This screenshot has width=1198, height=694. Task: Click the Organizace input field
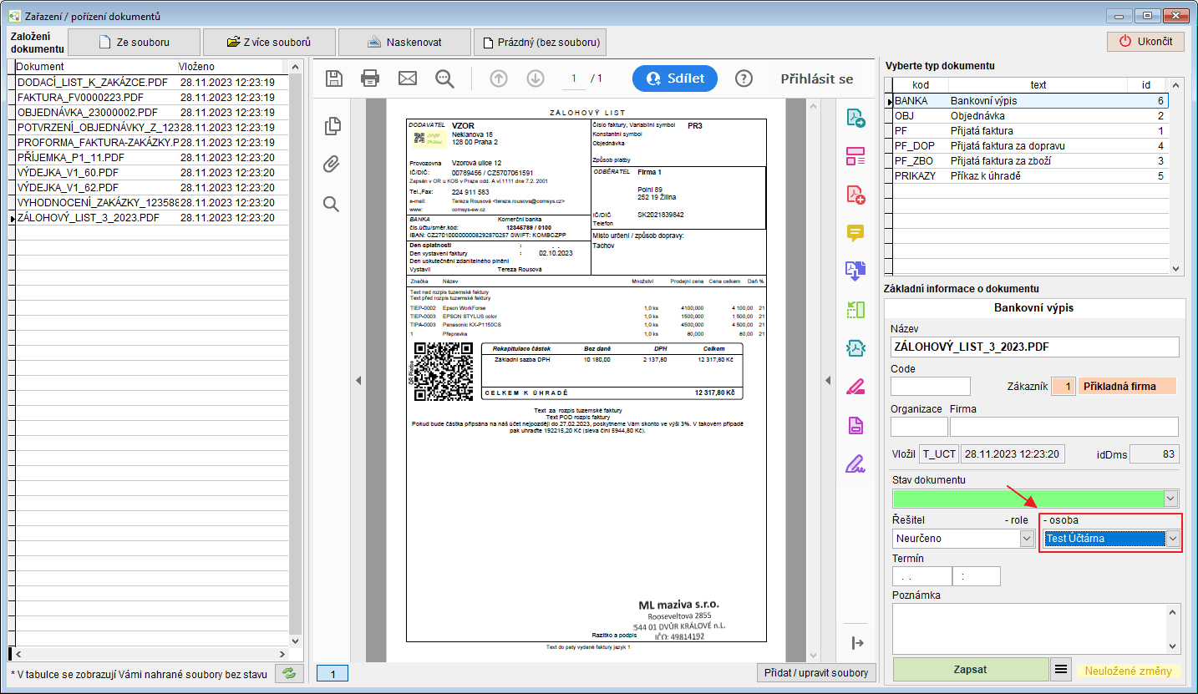point(919,426)
